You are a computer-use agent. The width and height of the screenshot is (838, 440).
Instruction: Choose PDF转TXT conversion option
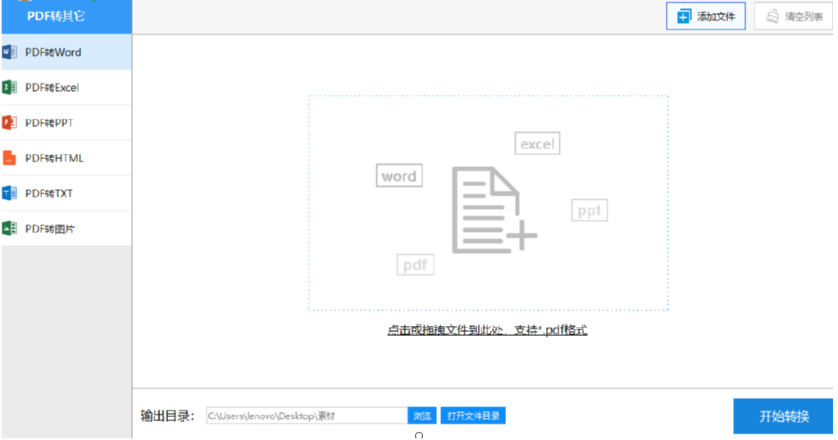pos(66,193)
